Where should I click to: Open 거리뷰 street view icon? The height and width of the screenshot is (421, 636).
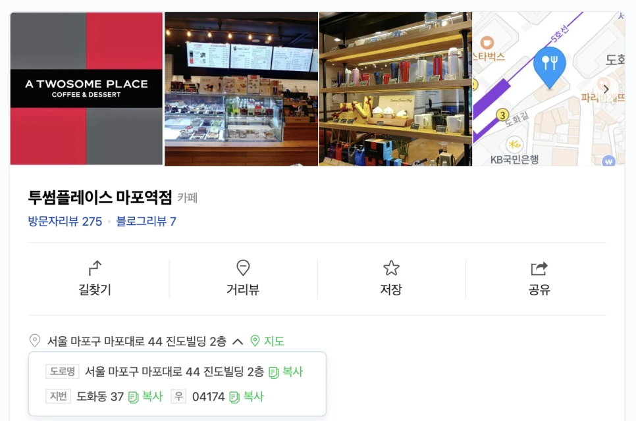243,268
